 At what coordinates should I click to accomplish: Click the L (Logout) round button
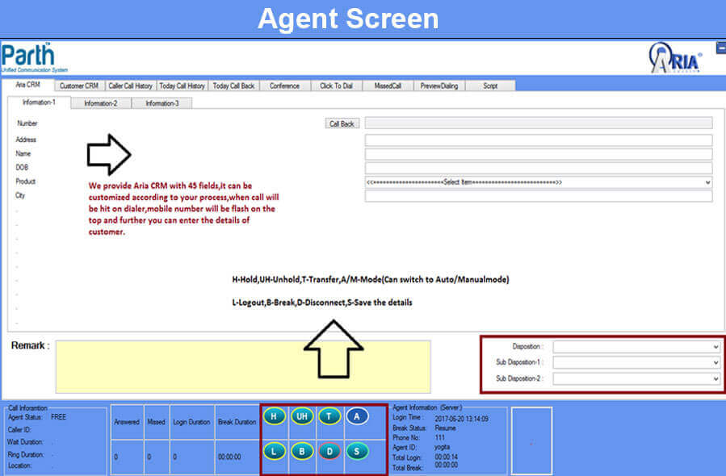point(275,451)
